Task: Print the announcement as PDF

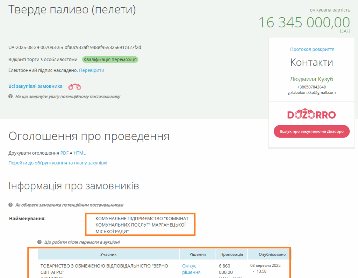Action: tap(64, 153)
